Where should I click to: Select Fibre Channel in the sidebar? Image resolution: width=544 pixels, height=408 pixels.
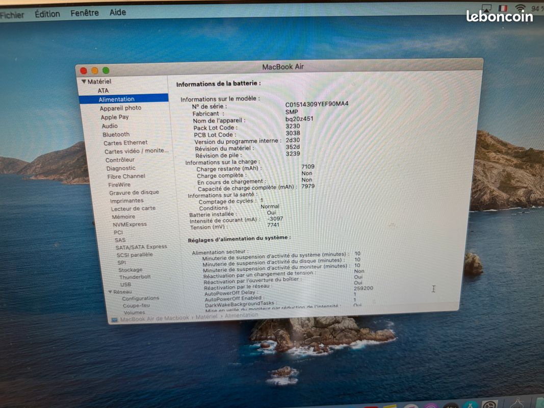click(x=126, y=176)
